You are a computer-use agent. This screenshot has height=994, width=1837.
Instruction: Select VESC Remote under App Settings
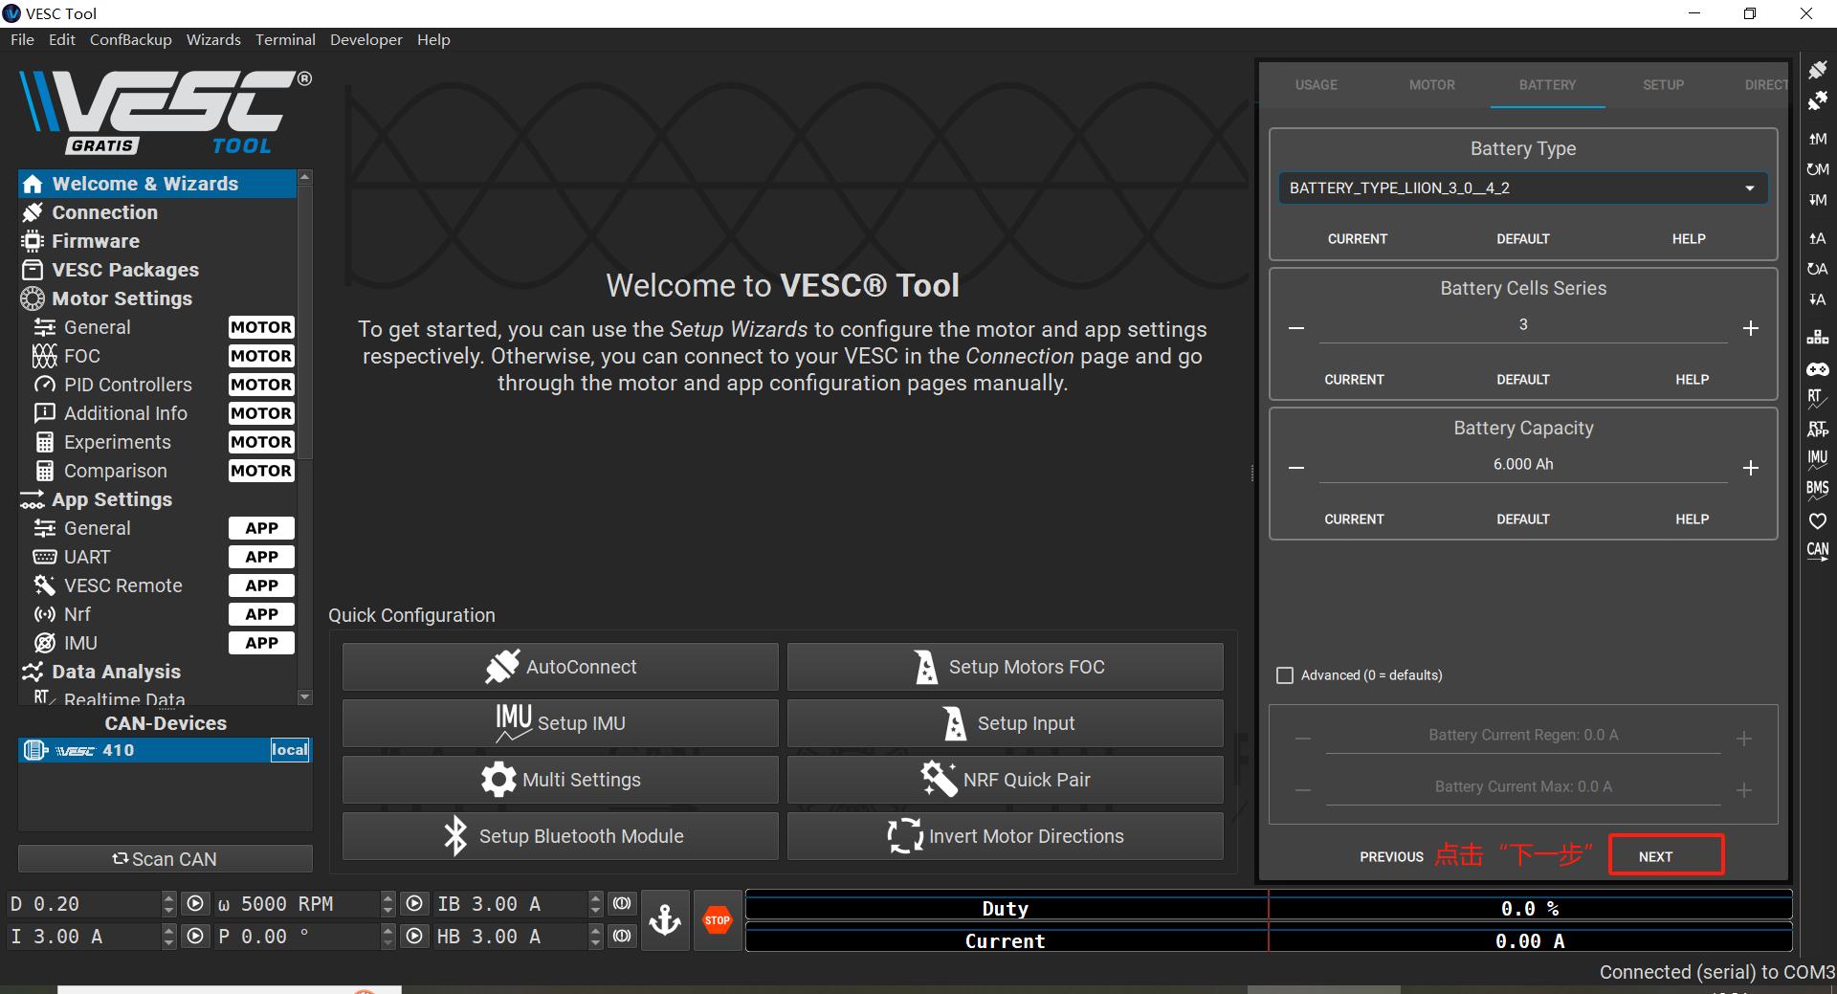[157, 585]
